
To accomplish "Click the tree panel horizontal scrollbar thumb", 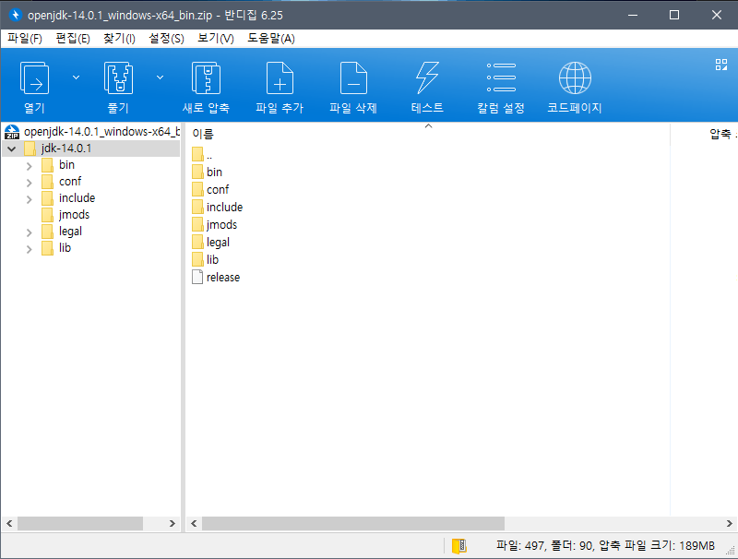I will tap(80, 523).
